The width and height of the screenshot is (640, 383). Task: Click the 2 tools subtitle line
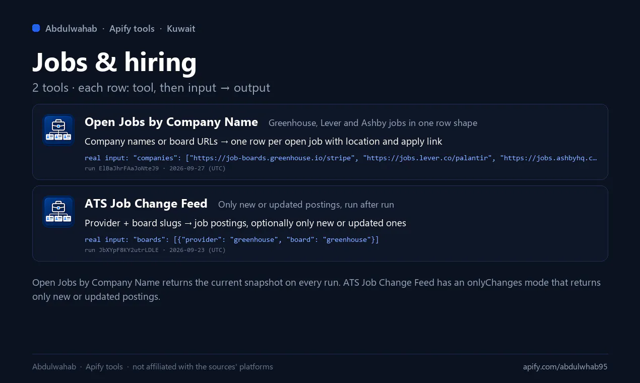151,88
